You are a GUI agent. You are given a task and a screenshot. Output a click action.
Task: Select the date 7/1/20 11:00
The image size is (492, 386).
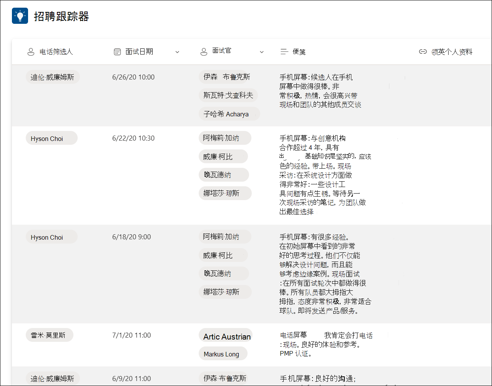[x=131, y=335]
